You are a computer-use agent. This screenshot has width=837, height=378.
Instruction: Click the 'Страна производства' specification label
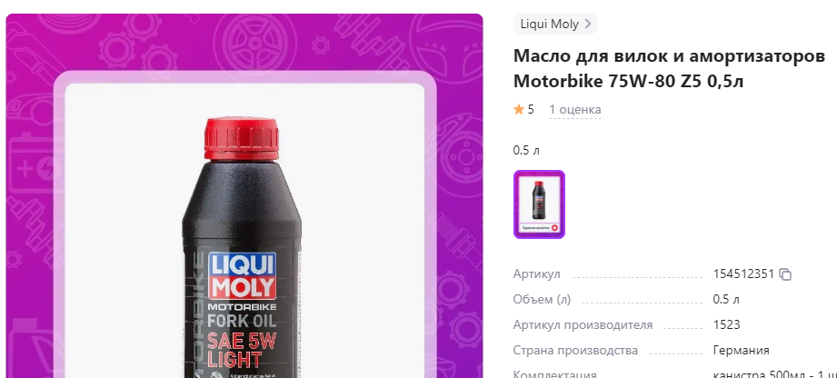pyautogui.click(x=575, y=351)
